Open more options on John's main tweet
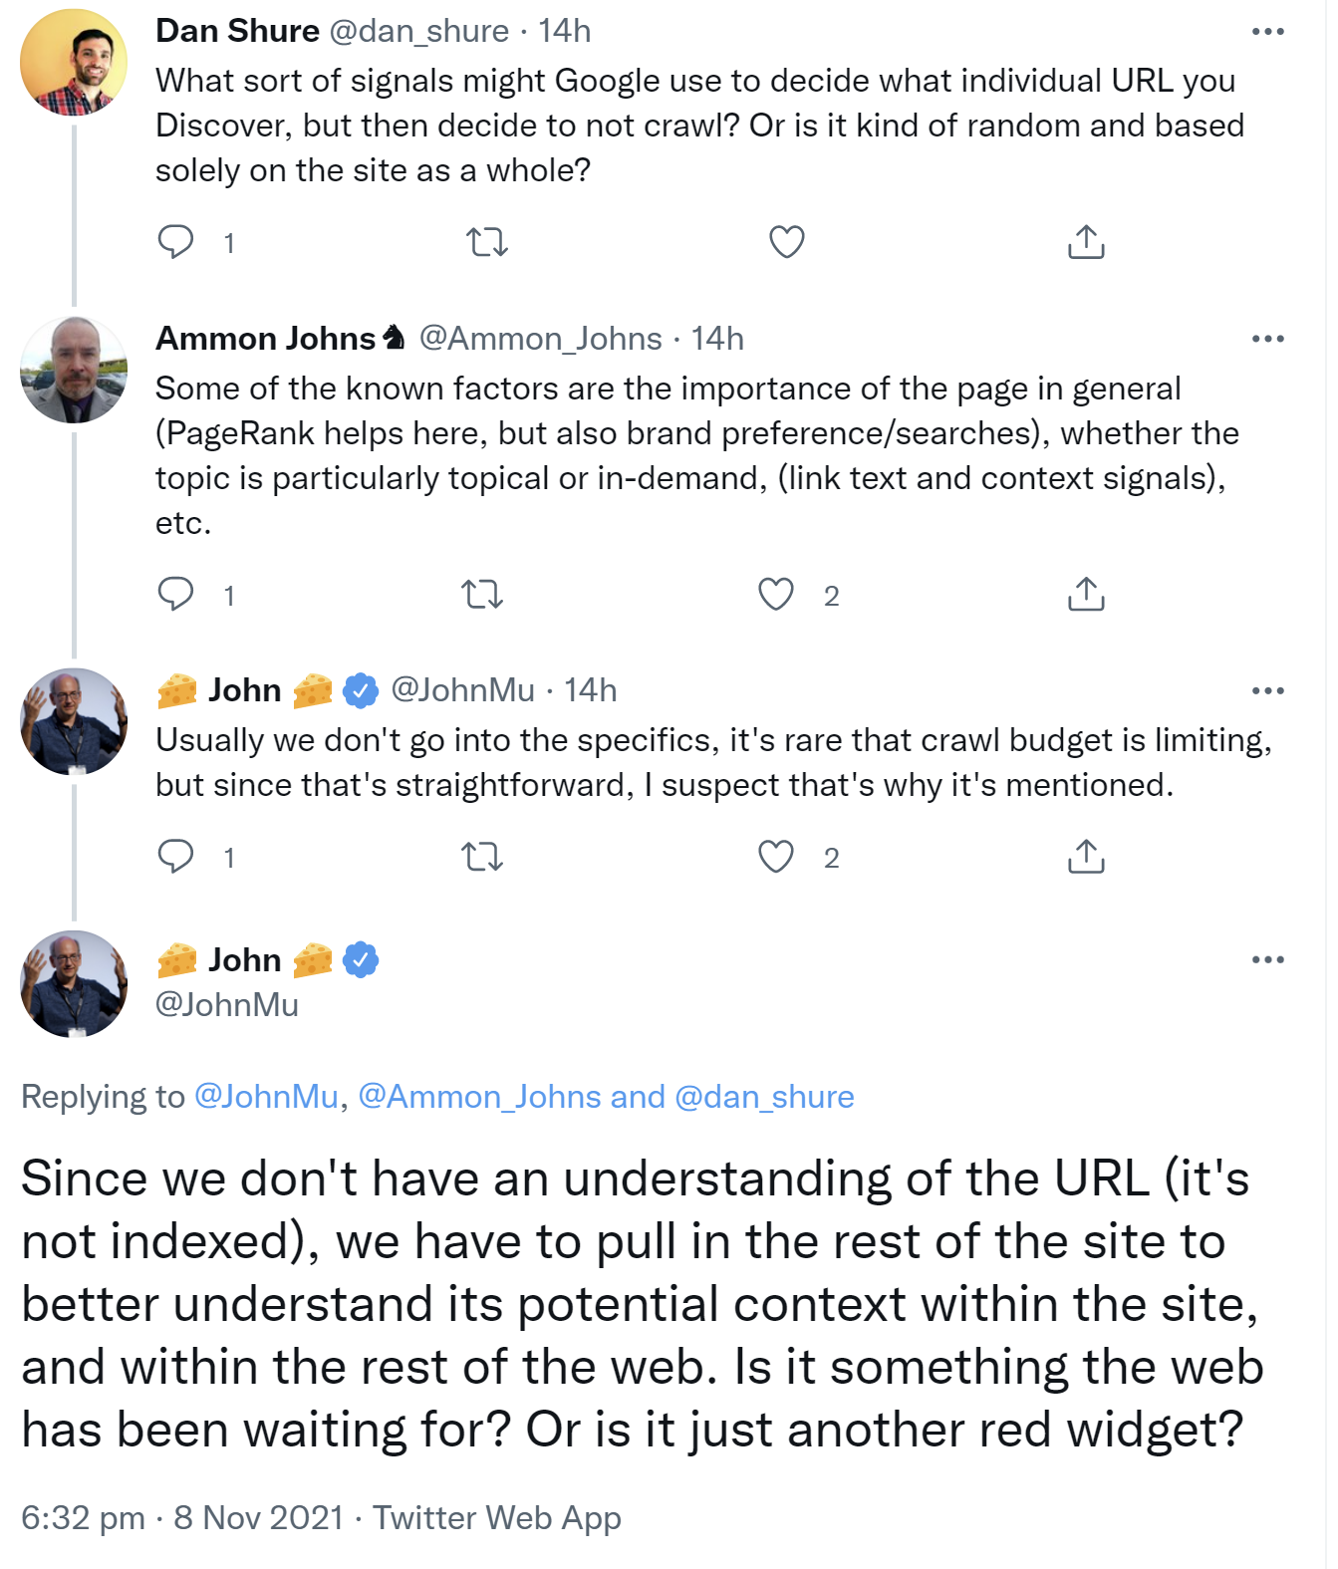This screenshot has height=1569, width=1338. click(x=1267, y=960)
